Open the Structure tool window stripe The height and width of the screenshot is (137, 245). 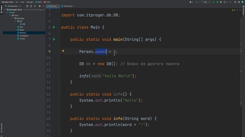click(2, 127)
